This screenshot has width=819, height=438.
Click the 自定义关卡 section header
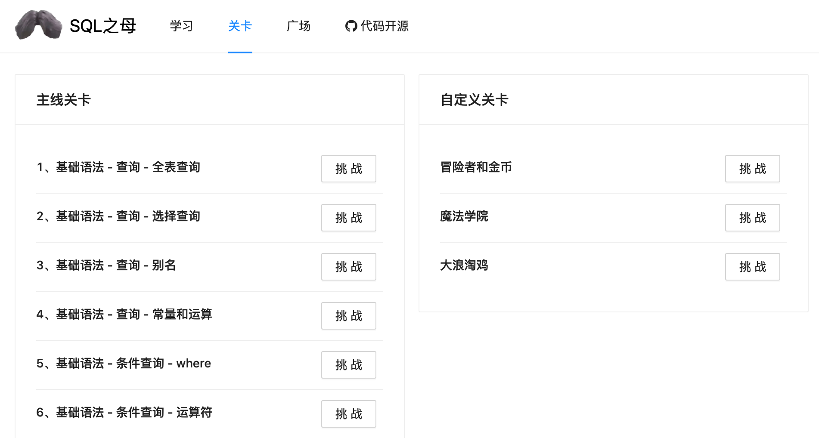pos(474,100)
